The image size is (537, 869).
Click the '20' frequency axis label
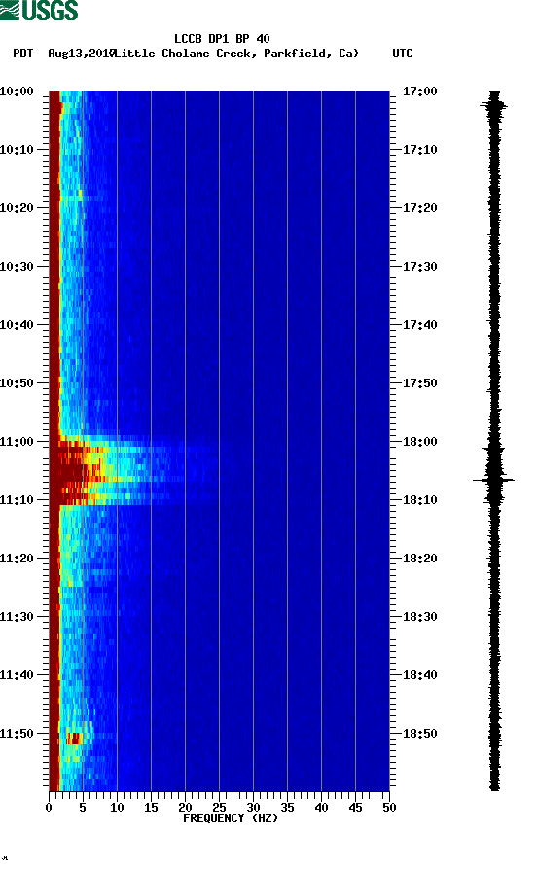[x=185, y=808]
